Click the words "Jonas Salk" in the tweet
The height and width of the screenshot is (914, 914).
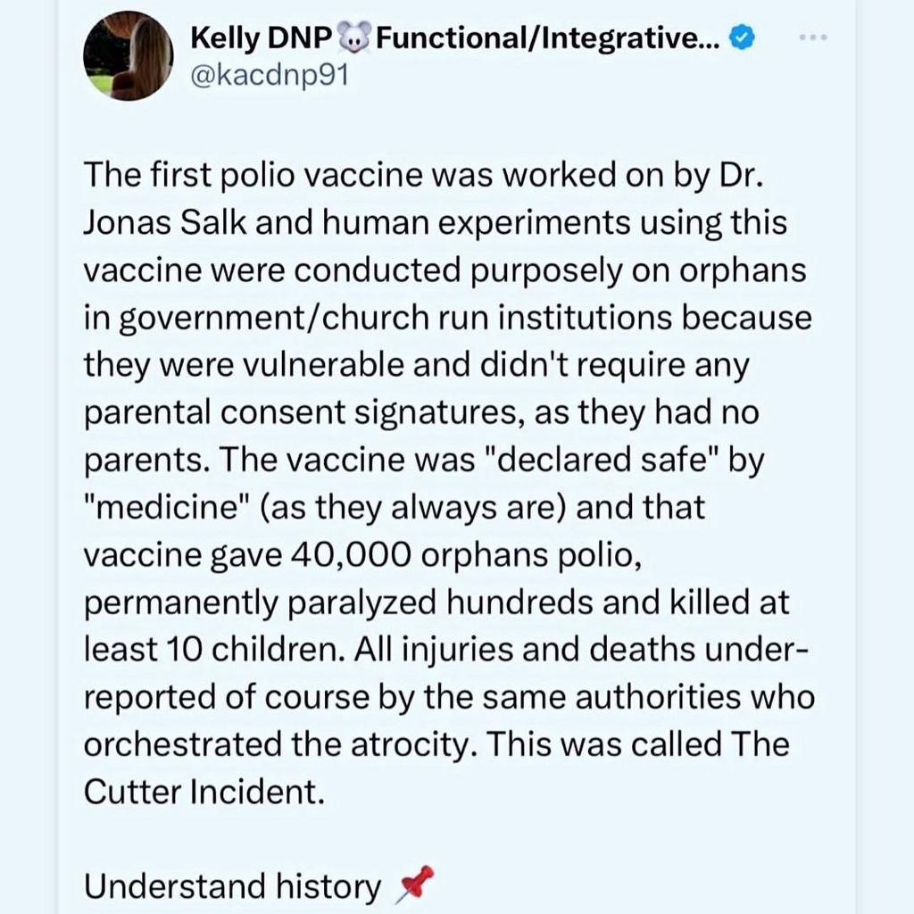pos(165,223)
